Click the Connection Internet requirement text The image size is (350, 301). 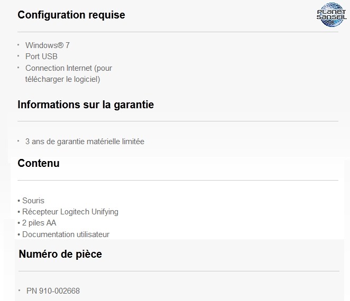69,68
